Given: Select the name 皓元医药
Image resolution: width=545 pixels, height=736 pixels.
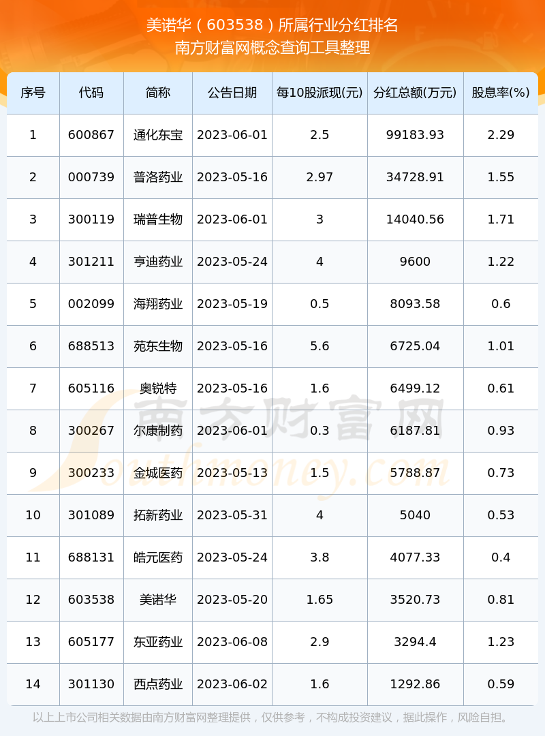Looking at the screenshot, I should click(x=158, y=557).
